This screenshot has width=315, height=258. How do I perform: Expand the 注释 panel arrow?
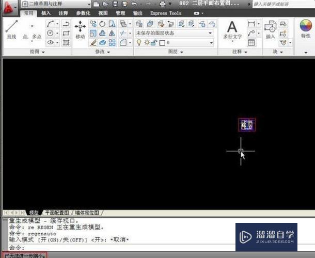[x=246, y=52]
